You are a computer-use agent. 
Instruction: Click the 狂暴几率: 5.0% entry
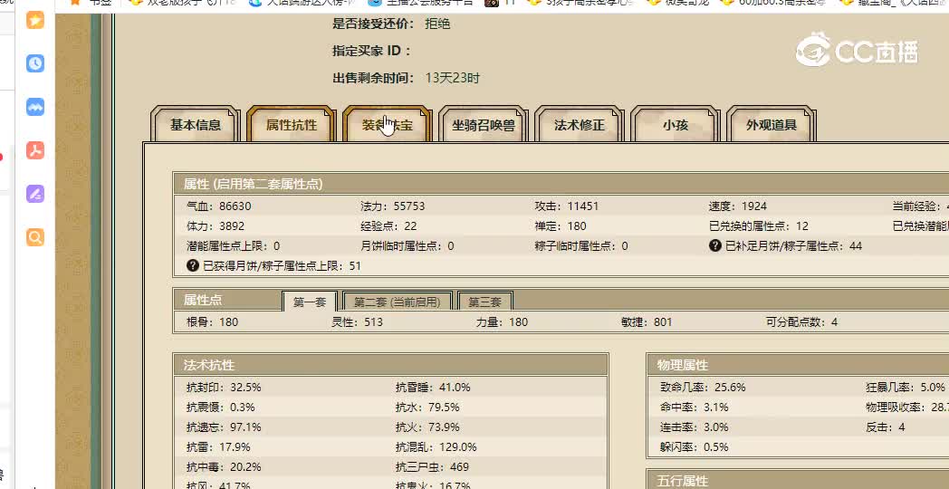tap(906, 388)
